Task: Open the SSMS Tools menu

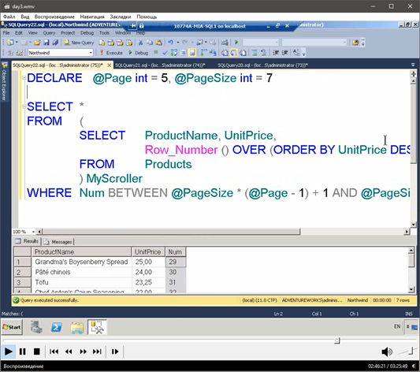Action: [x=104, y=33]
